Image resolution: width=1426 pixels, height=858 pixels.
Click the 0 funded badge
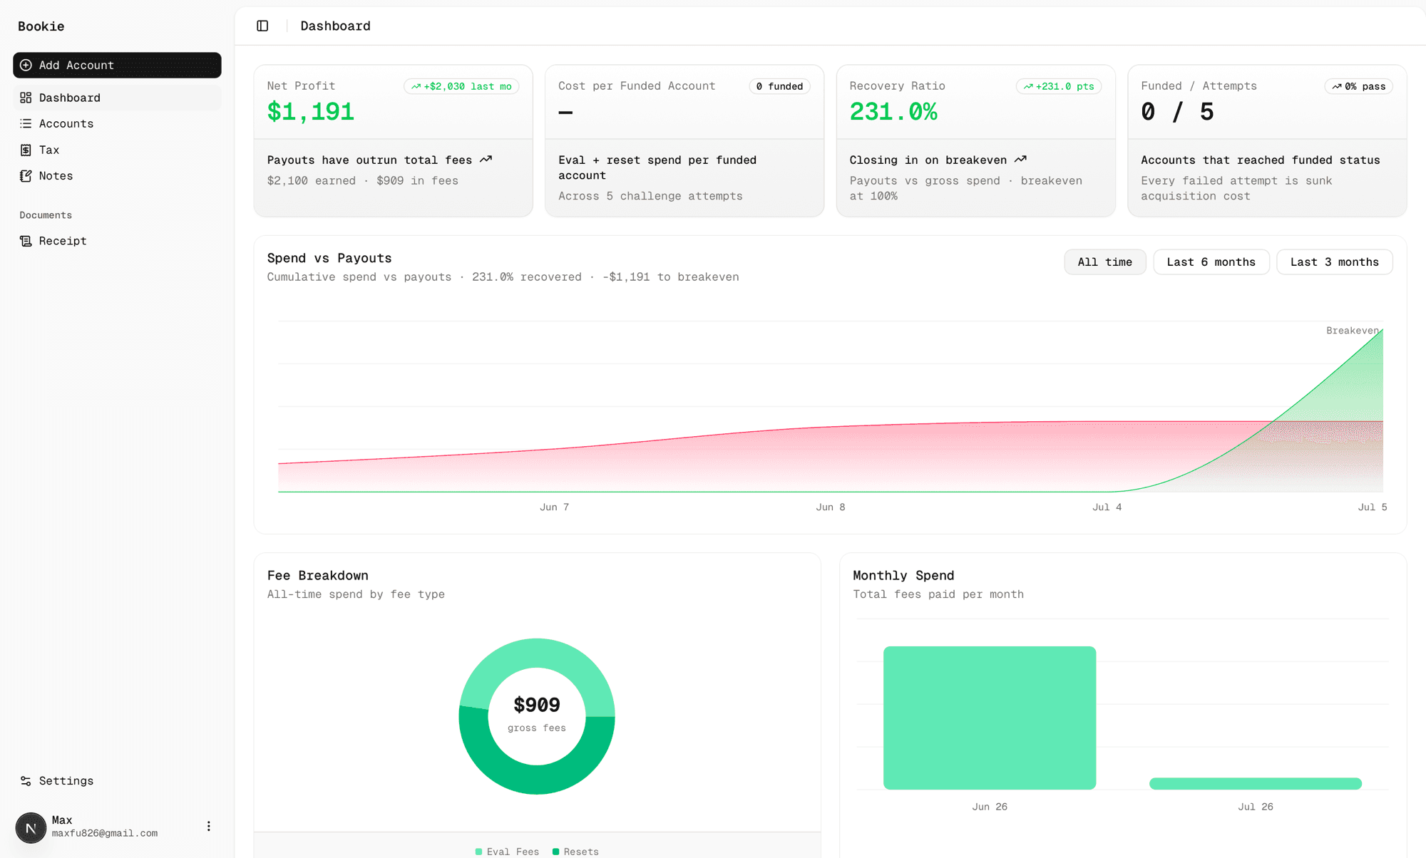coord(779,86)
